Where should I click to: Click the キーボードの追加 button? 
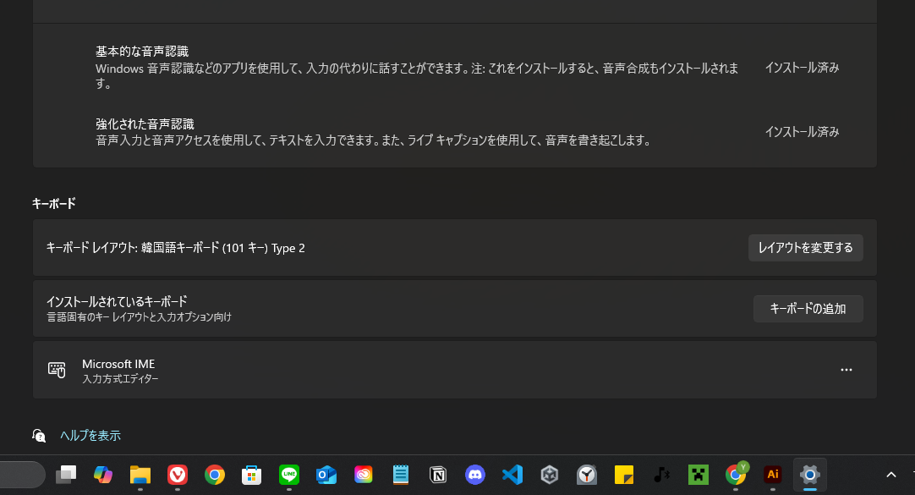[x=808, y=308]
